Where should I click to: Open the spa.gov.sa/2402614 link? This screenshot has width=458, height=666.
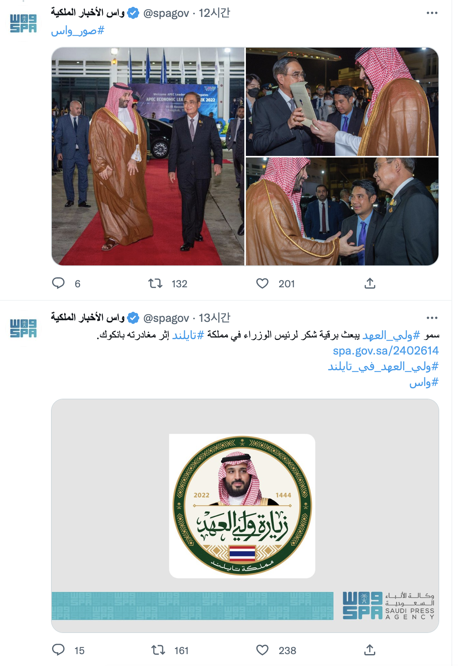click(386, 351)
